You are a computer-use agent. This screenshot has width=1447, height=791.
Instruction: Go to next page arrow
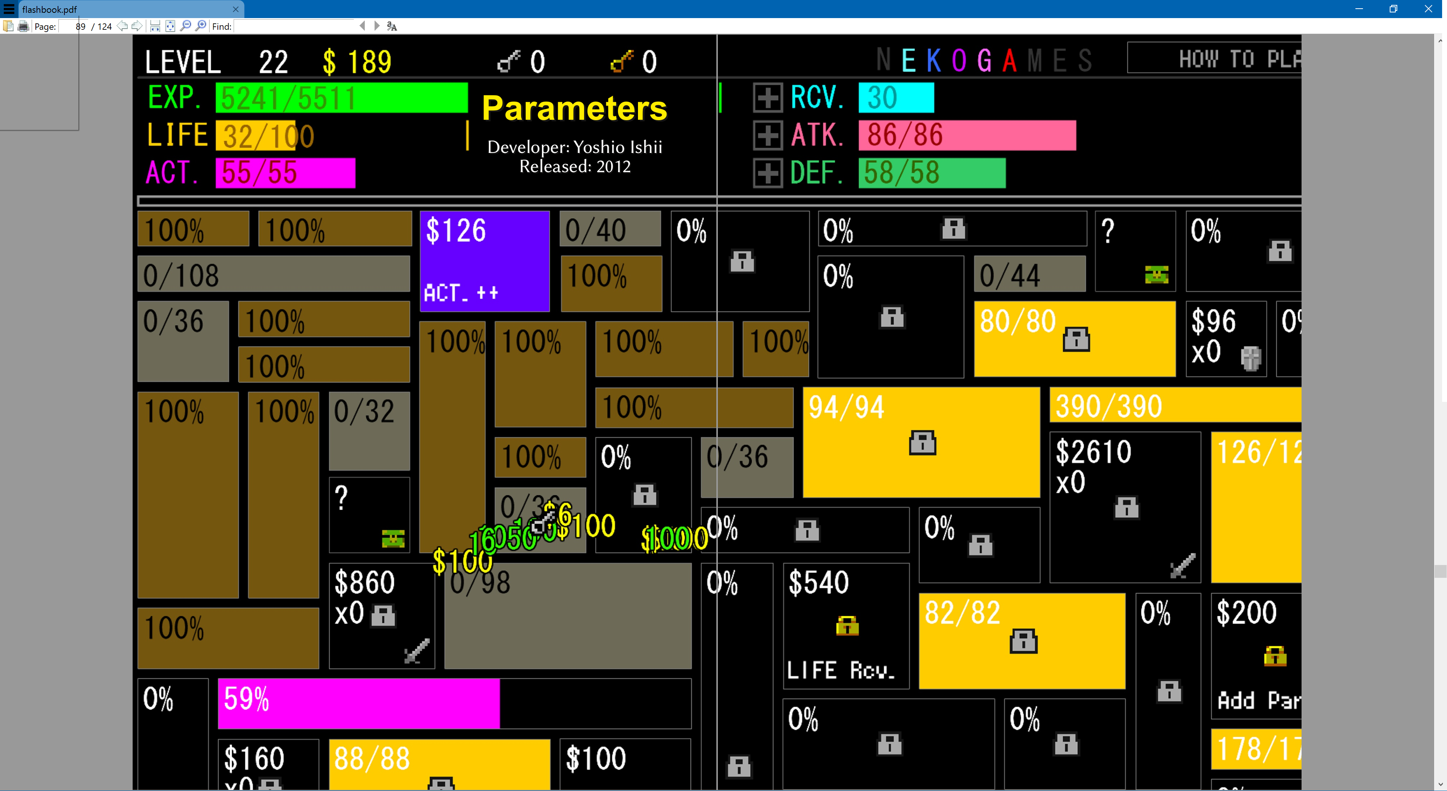click(136, 26)
